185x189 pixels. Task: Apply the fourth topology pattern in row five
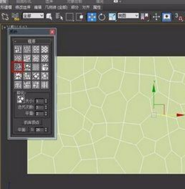click(x=45, y=85)
